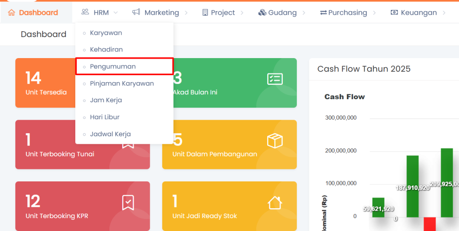459x231 pixels.
Task: Expand the Project menu arrow
Action: point(242,13)
